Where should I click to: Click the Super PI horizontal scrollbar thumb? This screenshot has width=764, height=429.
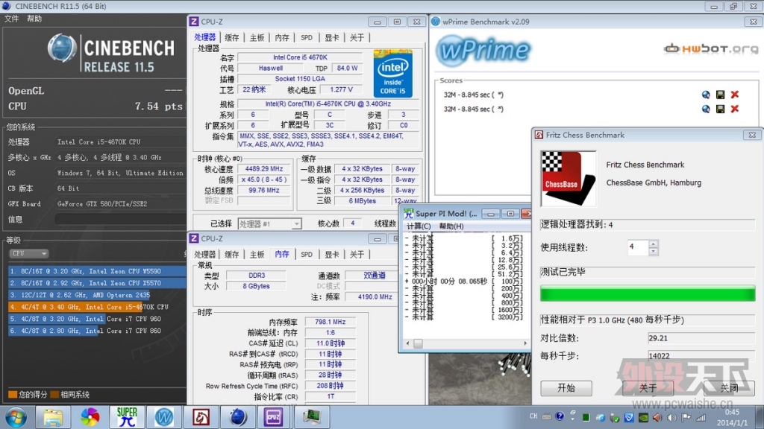pos(418,343)
